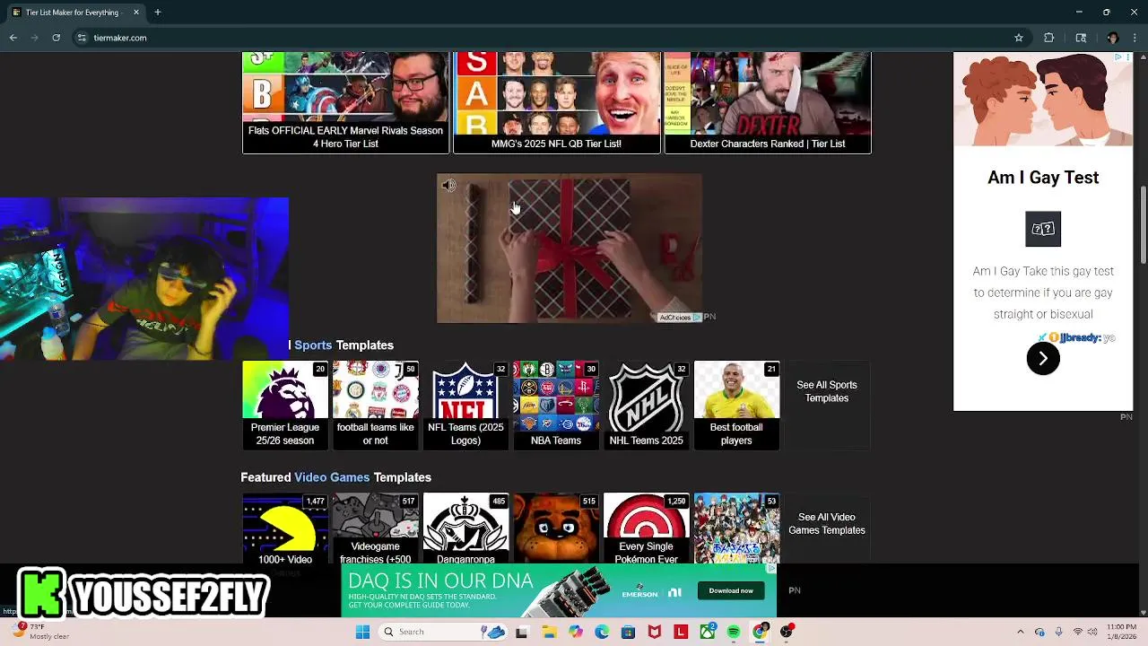
Task: Click the OneDrive cloud tray icon
Action: pyautogui.click(x=1039, y=632)
